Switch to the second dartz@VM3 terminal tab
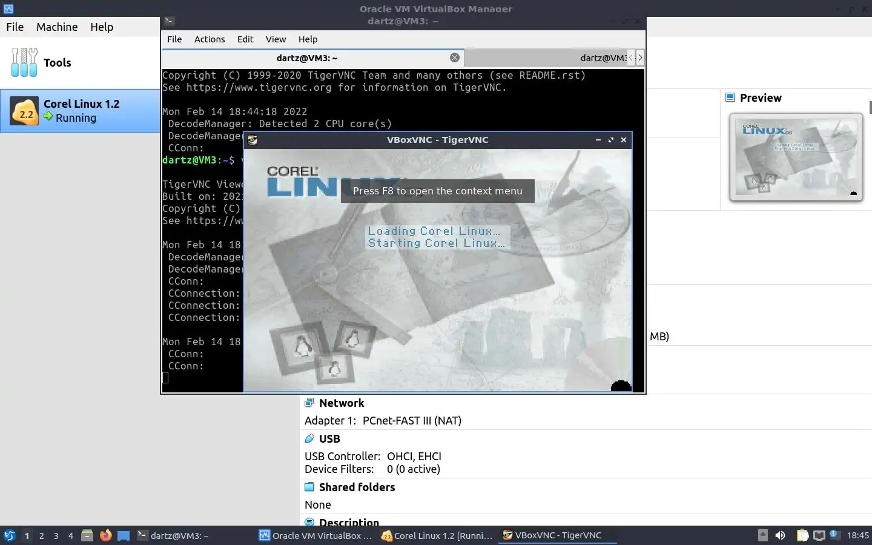Screen dimensions: 872x545 click(545, 58)
